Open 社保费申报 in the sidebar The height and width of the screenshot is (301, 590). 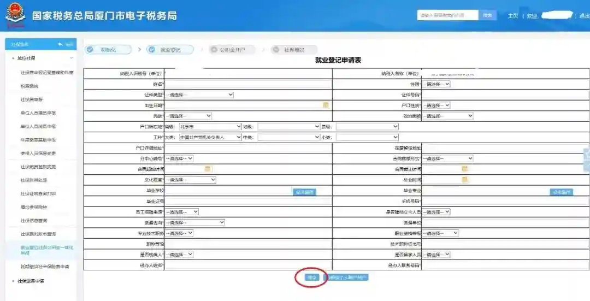click(x=32, y=99)
